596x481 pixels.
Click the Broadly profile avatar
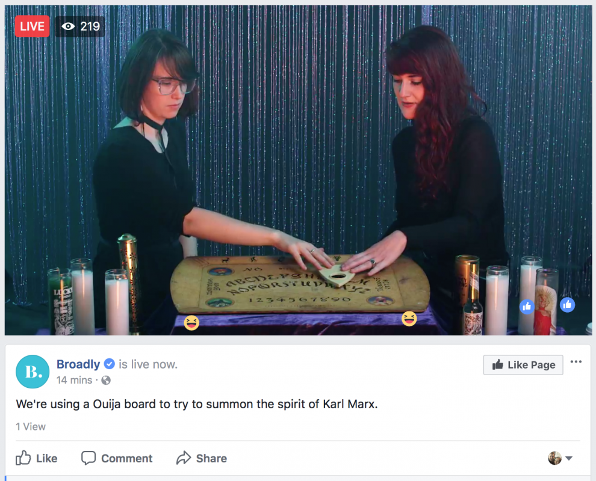(33, 372)
